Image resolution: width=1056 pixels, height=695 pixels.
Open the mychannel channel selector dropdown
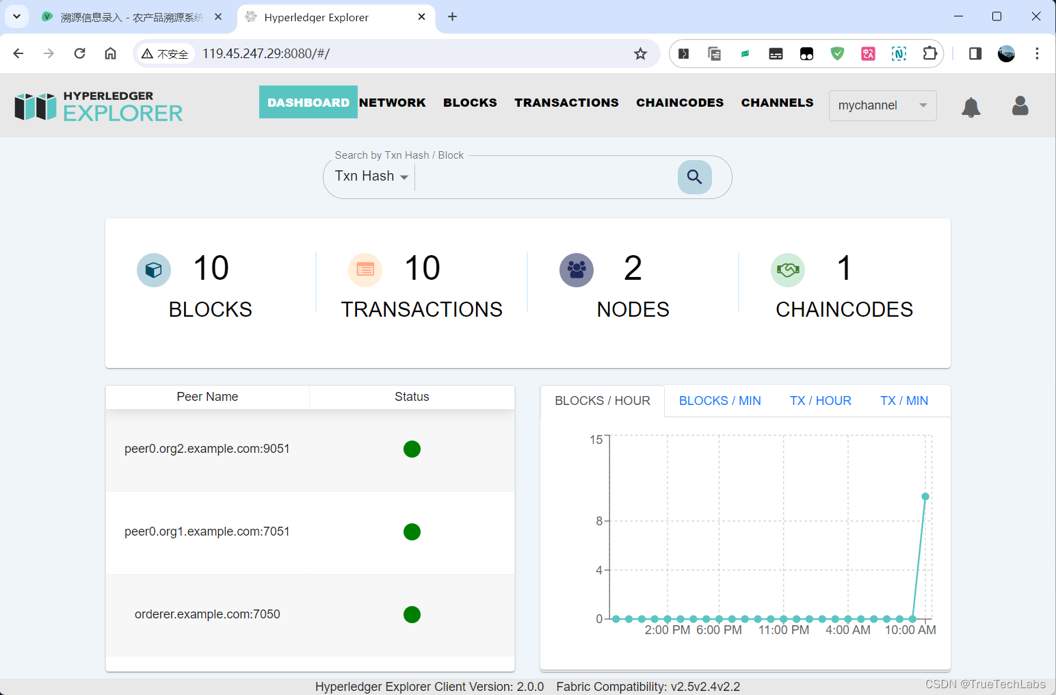click(x=882, y=105)
